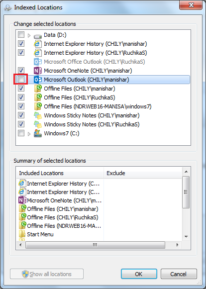Screen dimensions: 206x289
Task: Click Windows Sticky Notes (CHILY\manishar) icon
Action: click(38, 115)
